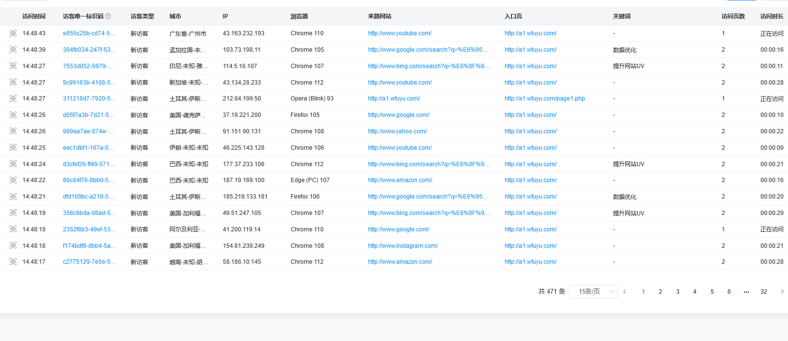Image resolution: width=788 pixels, height=341 pixels.
Task: Click the help icon beside 访客唯一标识码
Action: click(108, 16)
